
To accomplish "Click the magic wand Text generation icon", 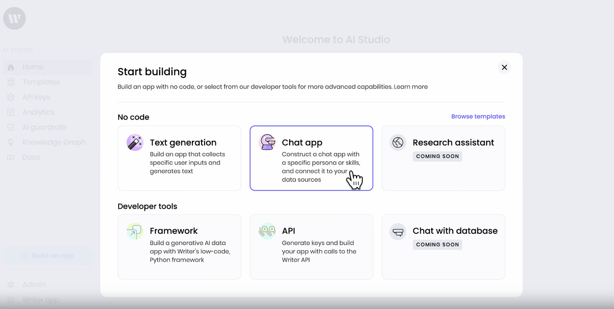I will coord(135,142).
